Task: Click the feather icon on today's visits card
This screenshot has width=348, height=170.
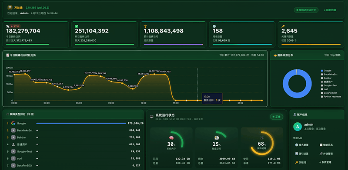Action: [7, 26]
